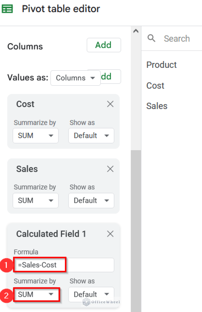This screenshot has height=312, width=202.
Task: Delete Calculated Field 1 with X icon
Action: tap(110, 234)
